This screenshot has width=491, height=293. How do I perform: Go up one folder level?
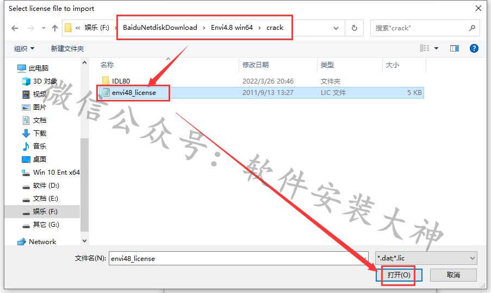pos(55,28)
